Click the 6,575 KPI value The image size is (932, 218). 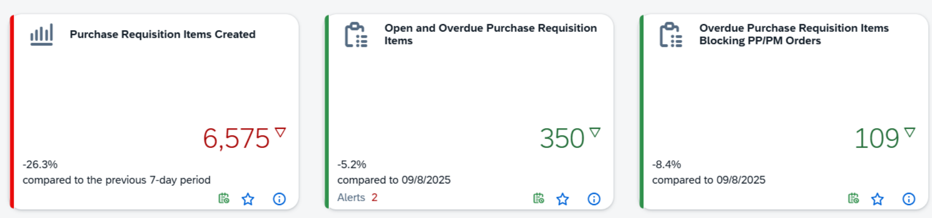[236, 138]
